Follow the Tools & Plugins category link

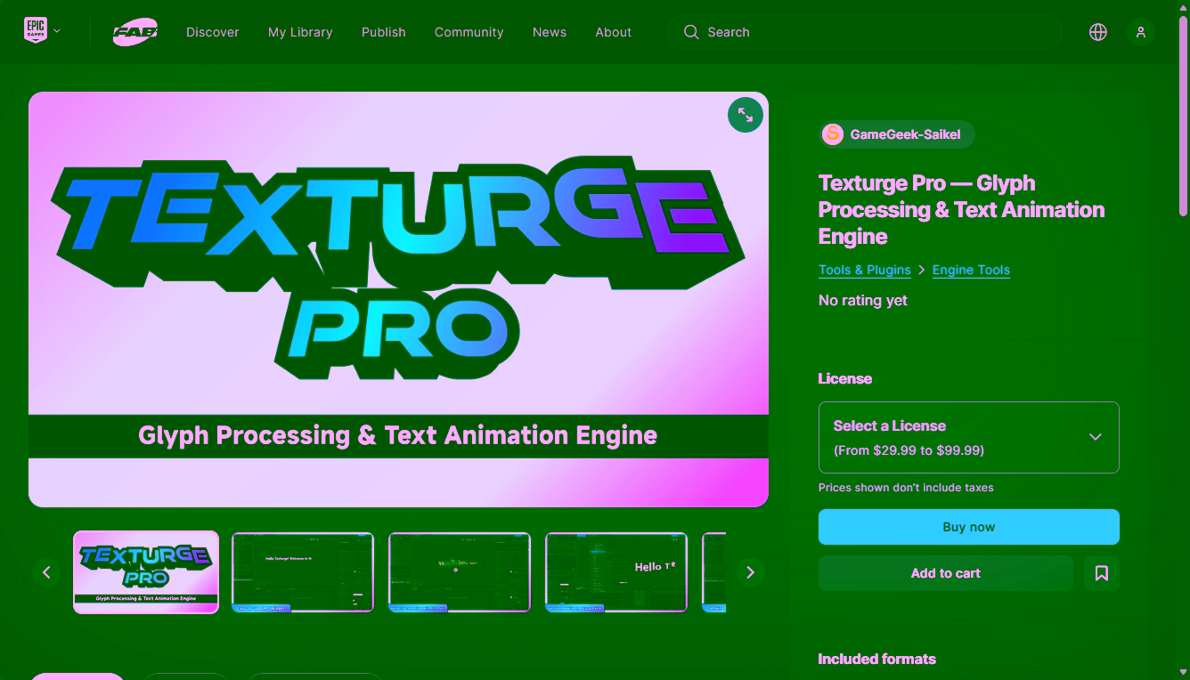tap(865, 270)
